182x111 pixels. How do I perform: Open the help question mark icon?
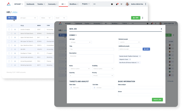pos(112,4)
